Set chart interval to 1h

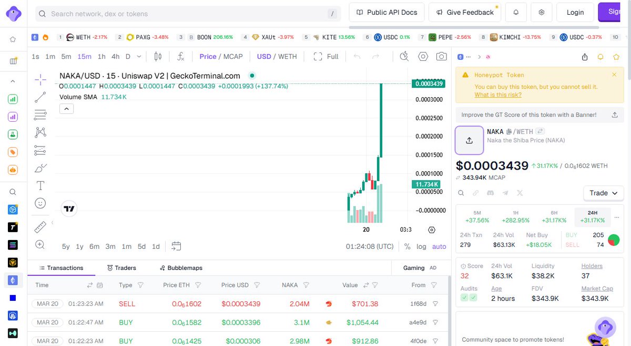click(x=101, y=56)
